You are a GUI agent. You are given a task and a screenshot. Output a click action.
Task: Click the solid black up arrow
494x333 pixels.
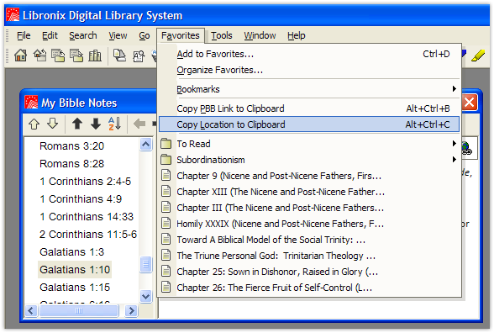tap(77, 124)
